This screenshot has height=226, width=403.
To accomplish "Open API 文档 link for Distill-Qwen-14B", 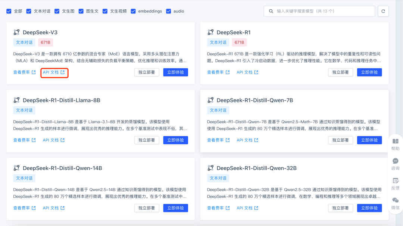I will pyautogui.click(x=54, y=208).
